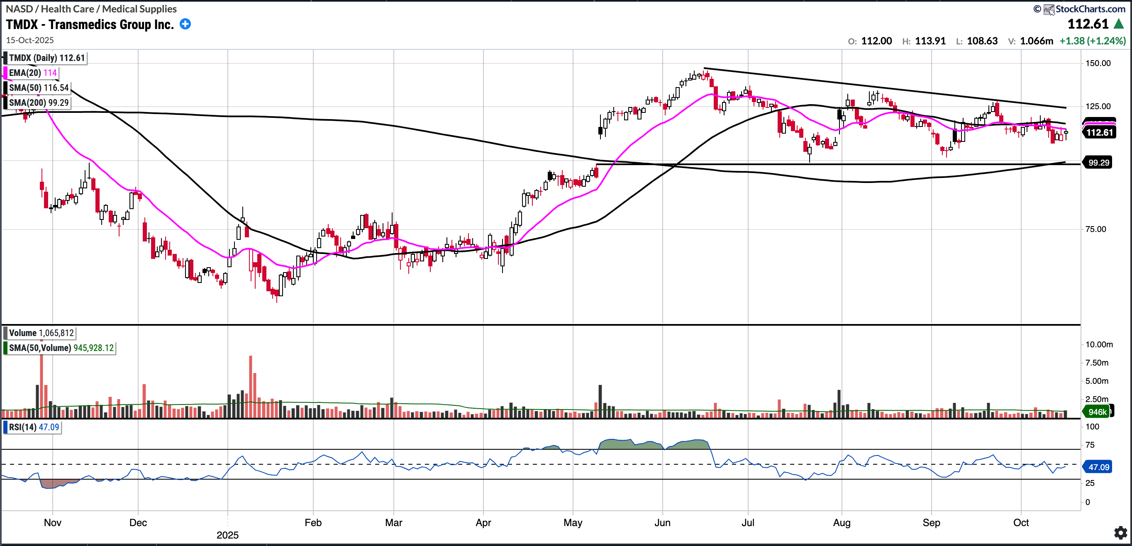Click the SMA(50,Volume) legend label
The image size is (1132, 546).
click(x=61, y=348)
